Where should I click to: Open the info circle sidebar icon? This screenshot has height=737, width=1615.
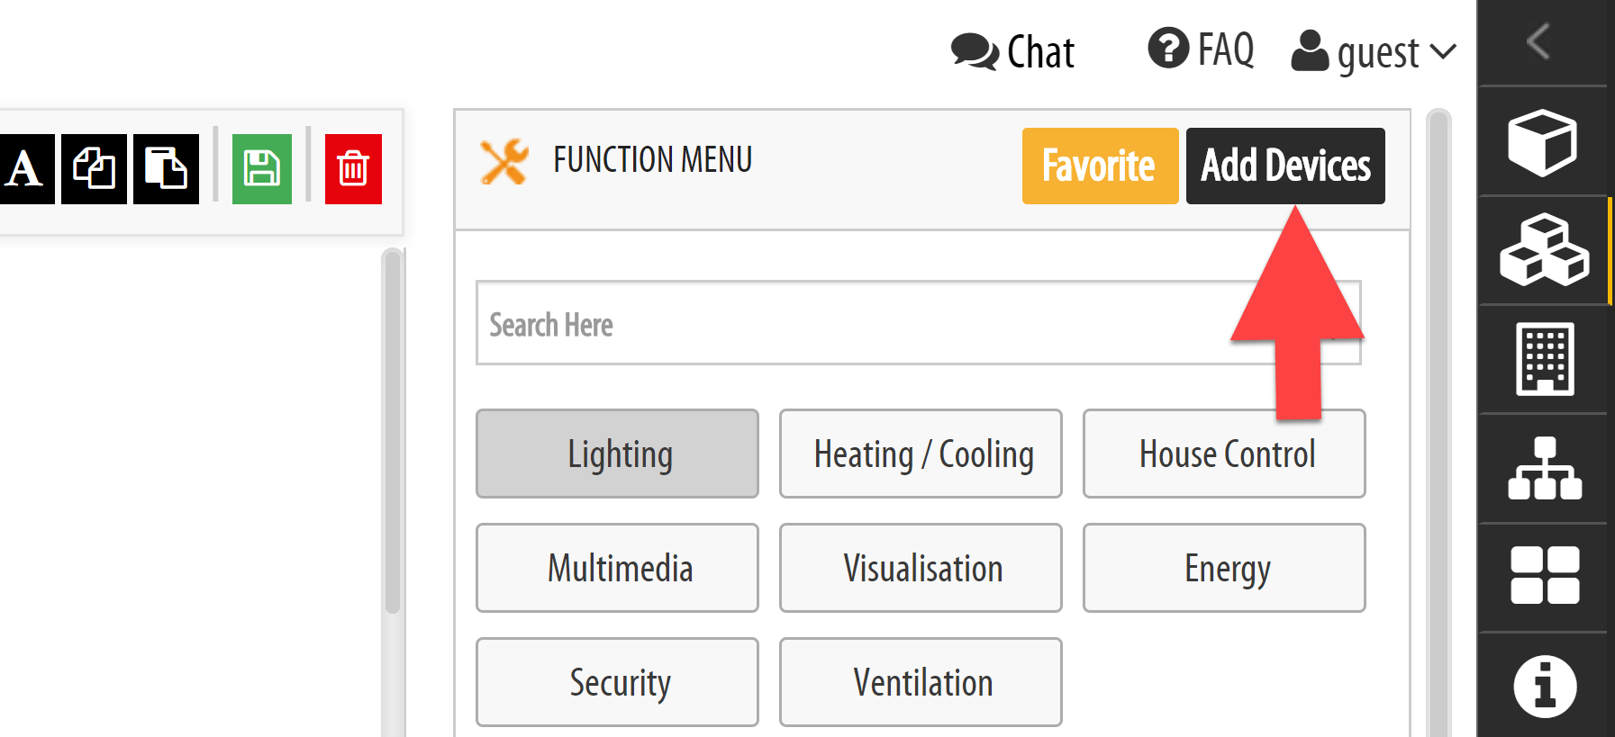tap(1545, 687)
